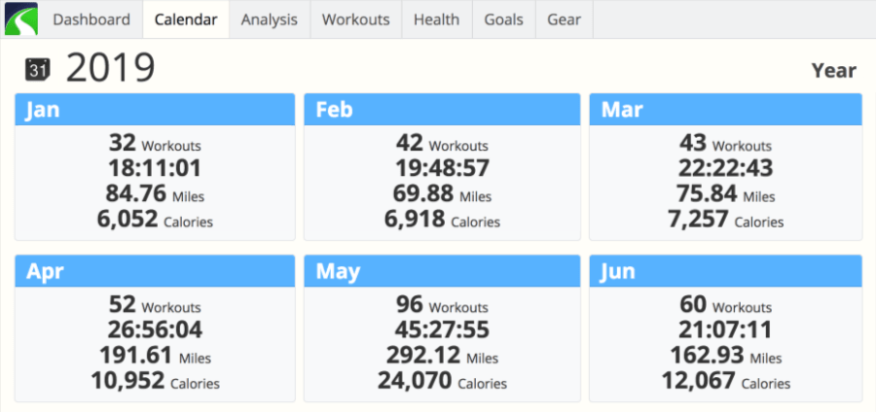Select the Calendar tab
This screenshot has height=412, width=876.
186,19
